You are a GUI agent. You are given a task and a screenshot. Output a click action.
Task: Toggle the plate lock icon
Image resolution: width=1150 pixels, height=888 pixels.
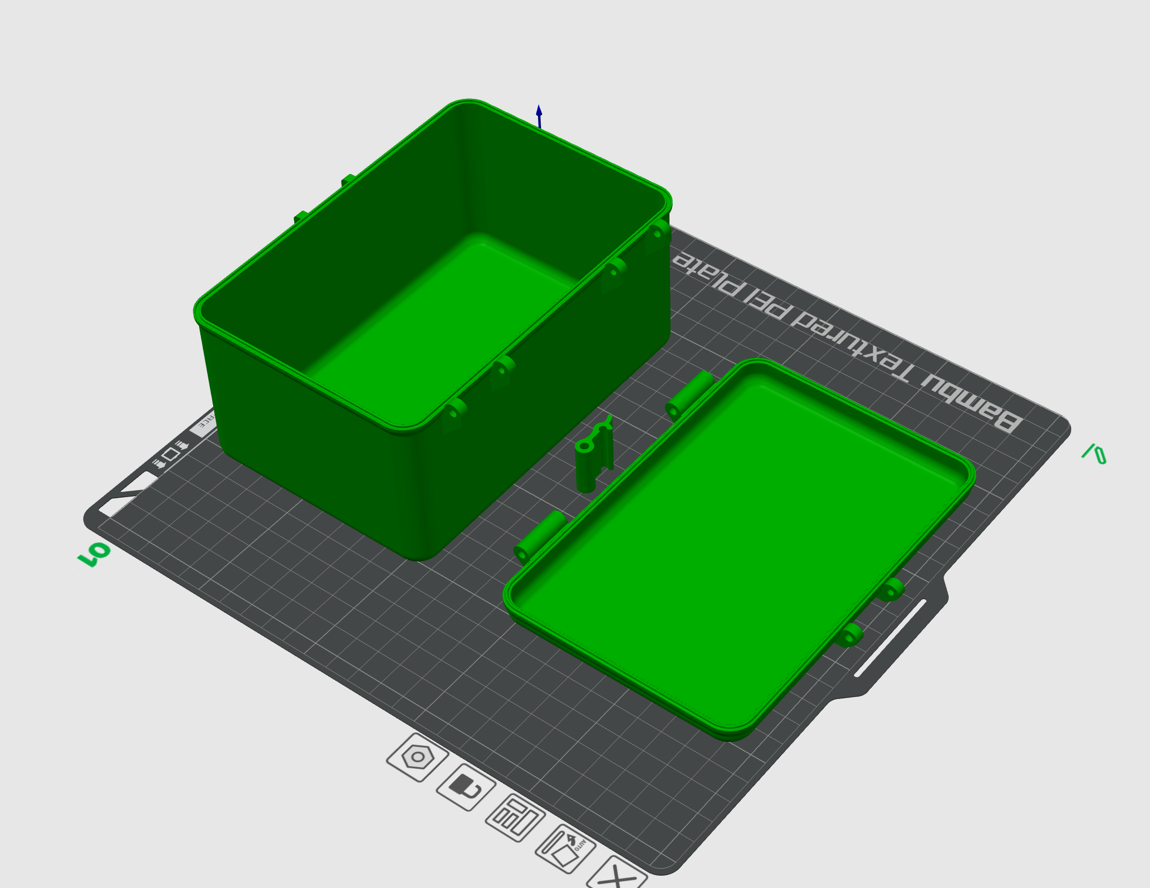465,787
